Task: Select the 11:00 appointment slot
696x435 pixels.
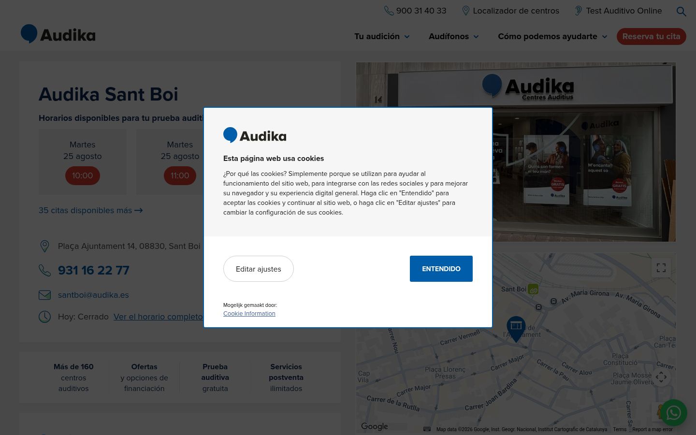Action: pos(180,175)
